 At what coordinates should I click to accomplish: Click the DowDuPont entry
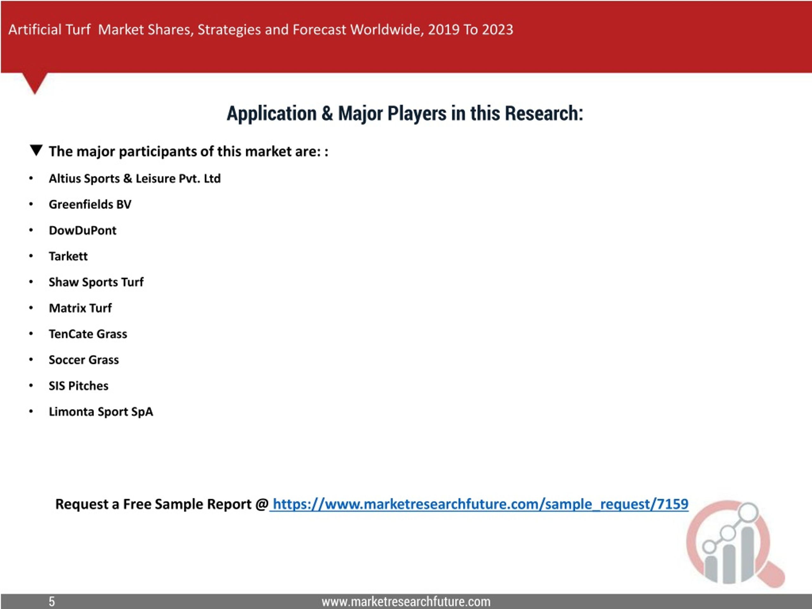[x=82, y=231]
